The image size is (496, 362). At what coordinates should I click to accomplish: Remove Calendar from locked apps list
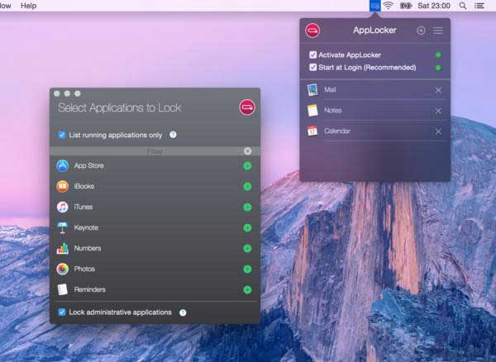(438, 131)
